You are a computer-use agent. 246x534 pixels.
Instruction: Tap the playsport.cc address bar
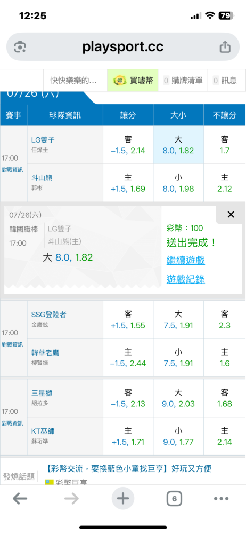pos(123,47)
